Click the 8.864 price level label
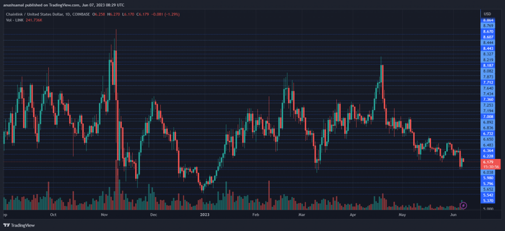The image size is (505, 231). pyautogui.click(x=487, y=19)
